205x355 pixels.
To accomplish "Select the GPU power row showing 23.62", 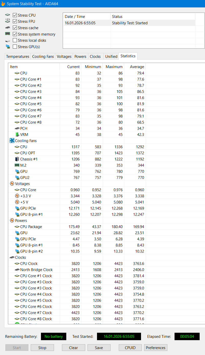I will coord(77,233).
